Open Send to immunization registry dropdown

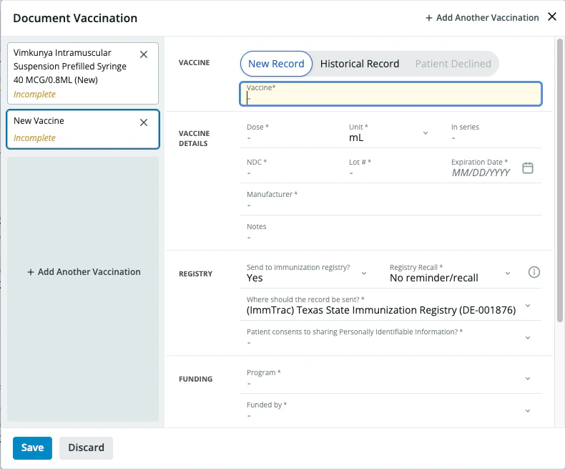point(307,273)
